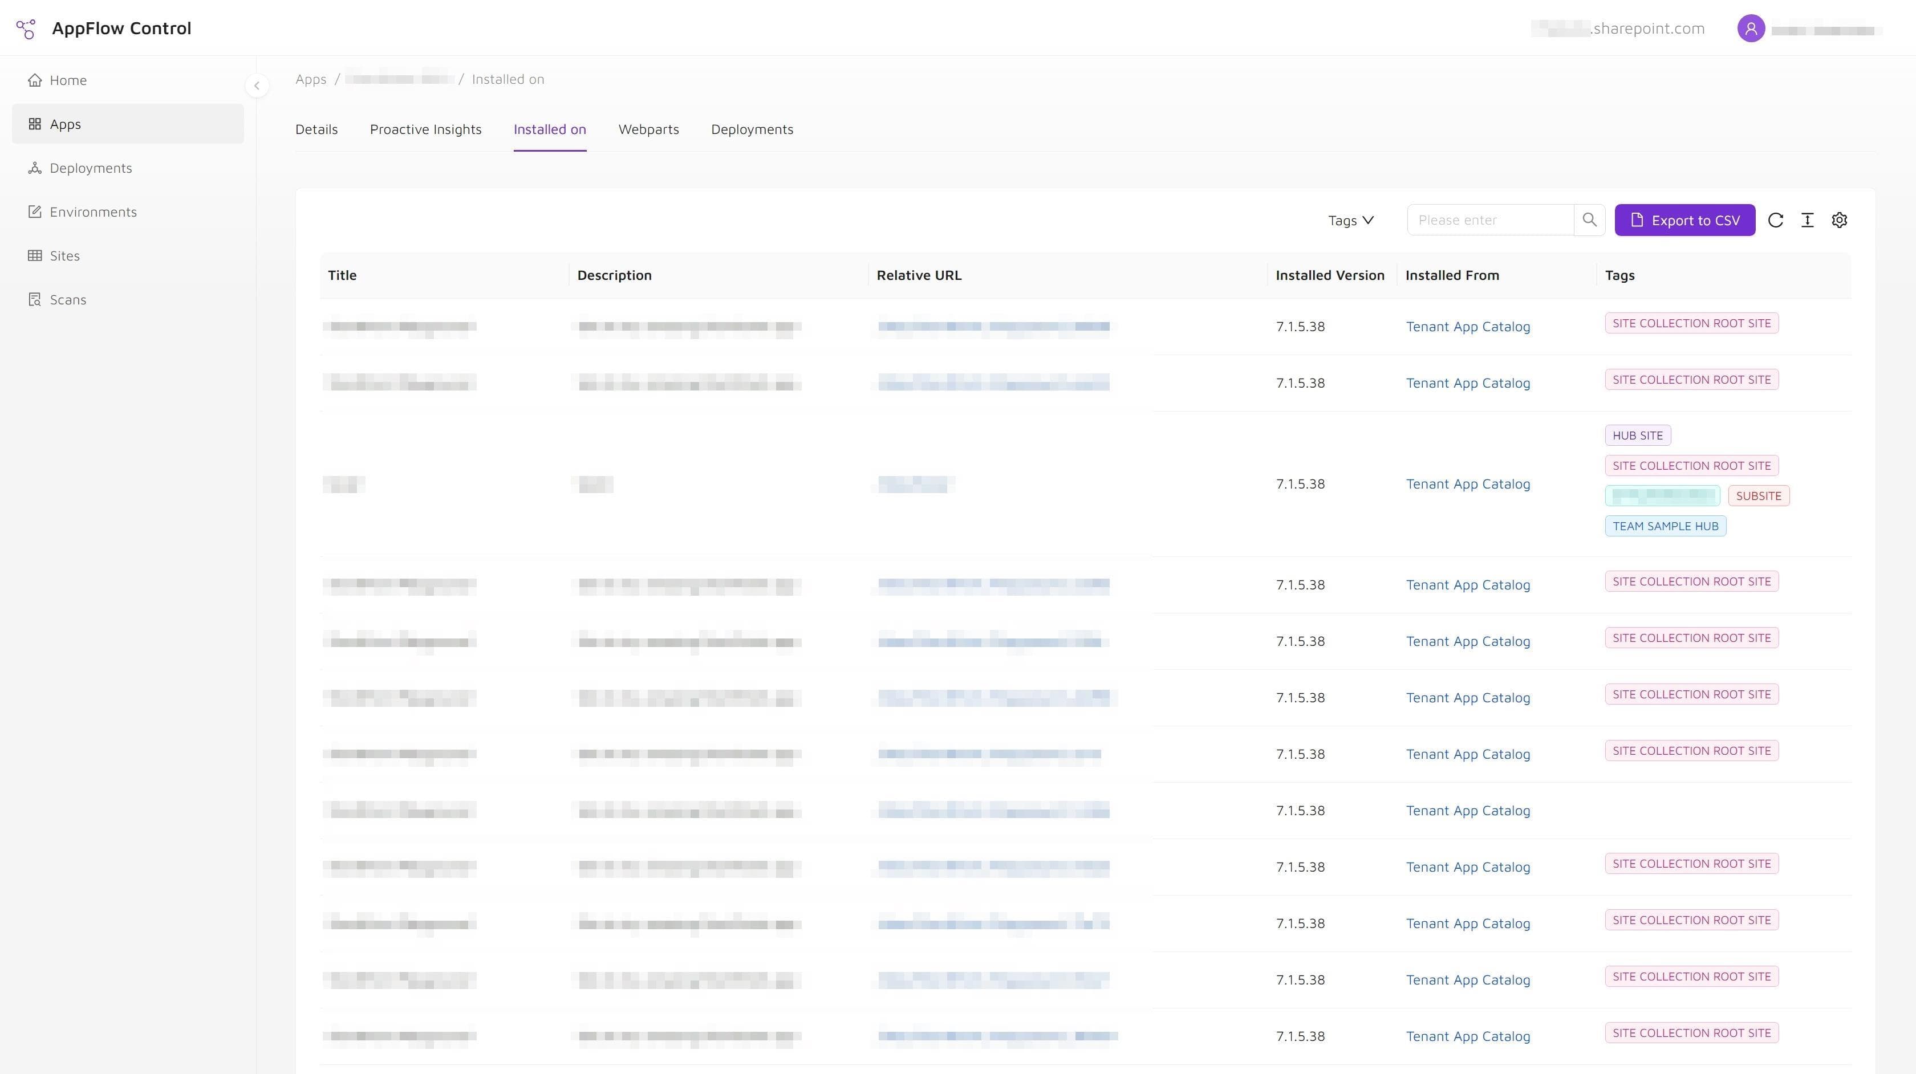
Task: Click the Home icon in the sidebar
Action: (x=34, y=80)
